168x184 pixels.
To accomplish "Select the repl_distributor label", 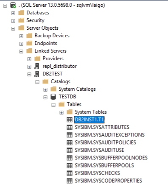I will pyautogui.click(x=60, y=66).
